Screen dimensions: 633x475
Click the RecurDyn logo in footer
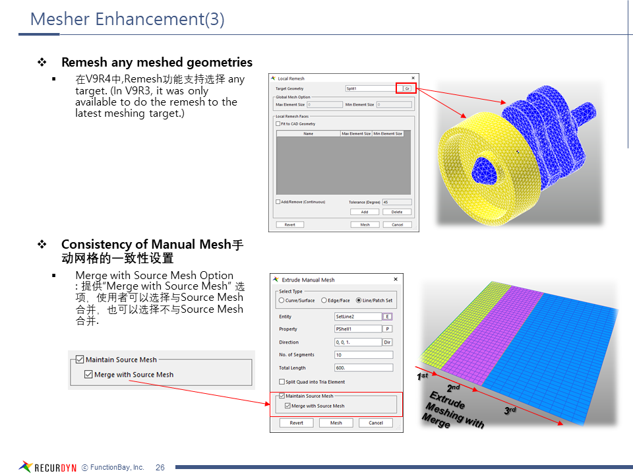point(48,467)
